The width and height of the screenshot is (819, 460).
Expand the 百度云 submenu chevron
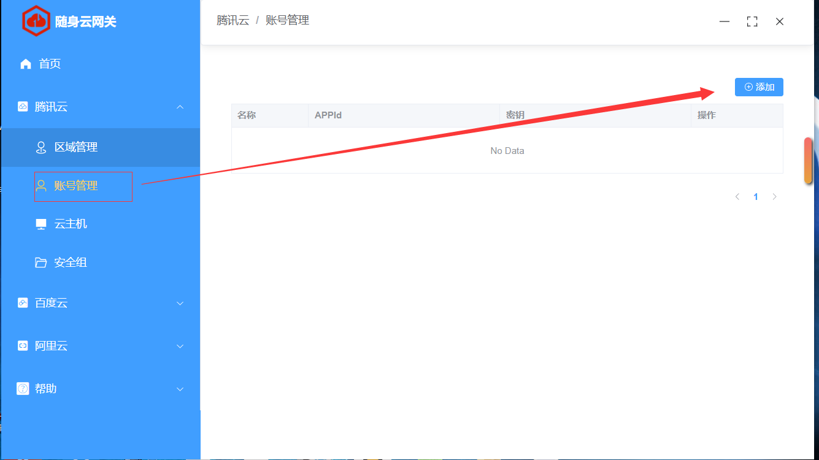180,303
